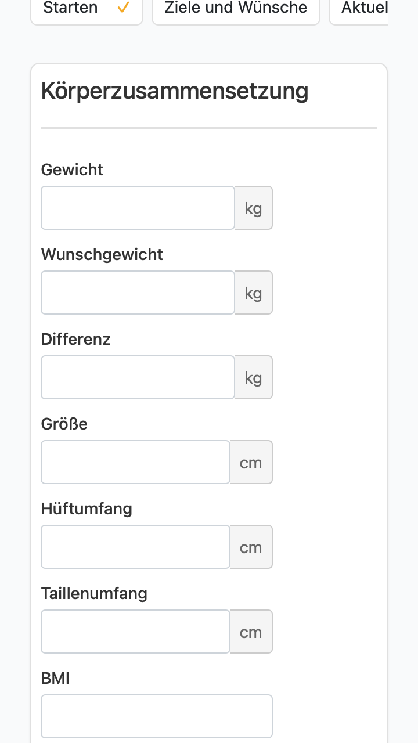418x743 pixels.
Task: Click the kg unit beside Differenz
Action: (x=254, y=377)
